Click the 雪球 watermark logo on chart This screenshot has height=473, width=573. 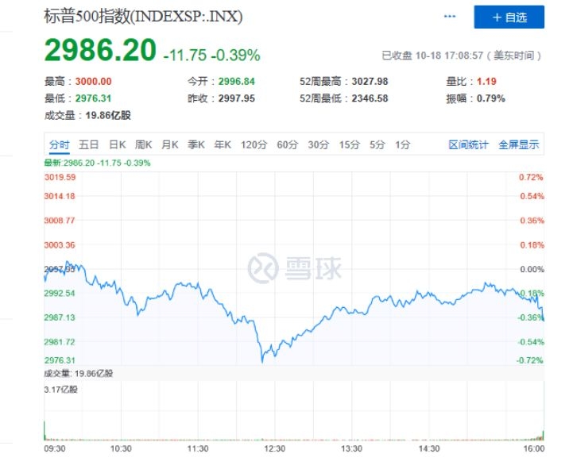295,267
